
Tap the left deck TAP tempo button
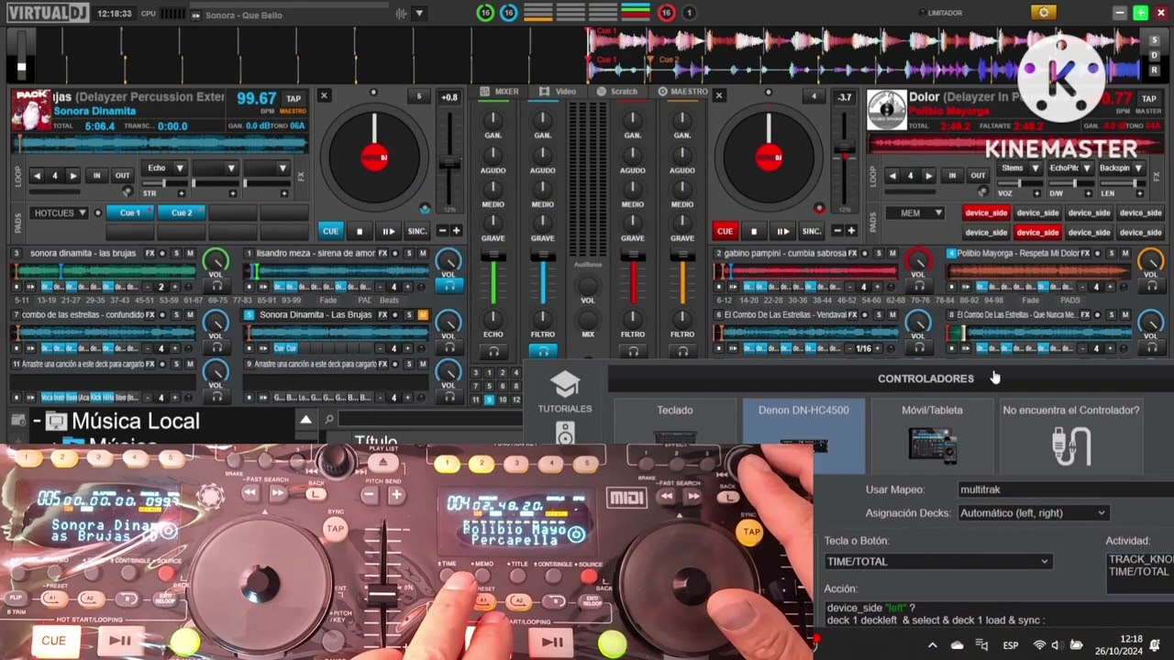tap(293, 99)
